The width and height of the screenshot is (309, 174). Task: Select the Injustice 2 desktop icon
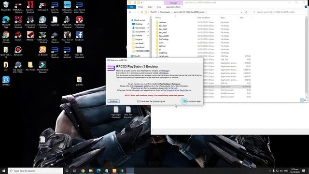55,21
